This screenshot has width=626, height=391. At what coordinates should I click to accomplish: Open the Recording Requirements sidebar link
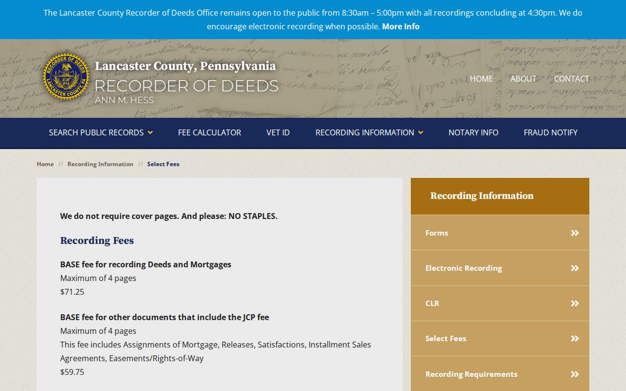click(500, 374)
